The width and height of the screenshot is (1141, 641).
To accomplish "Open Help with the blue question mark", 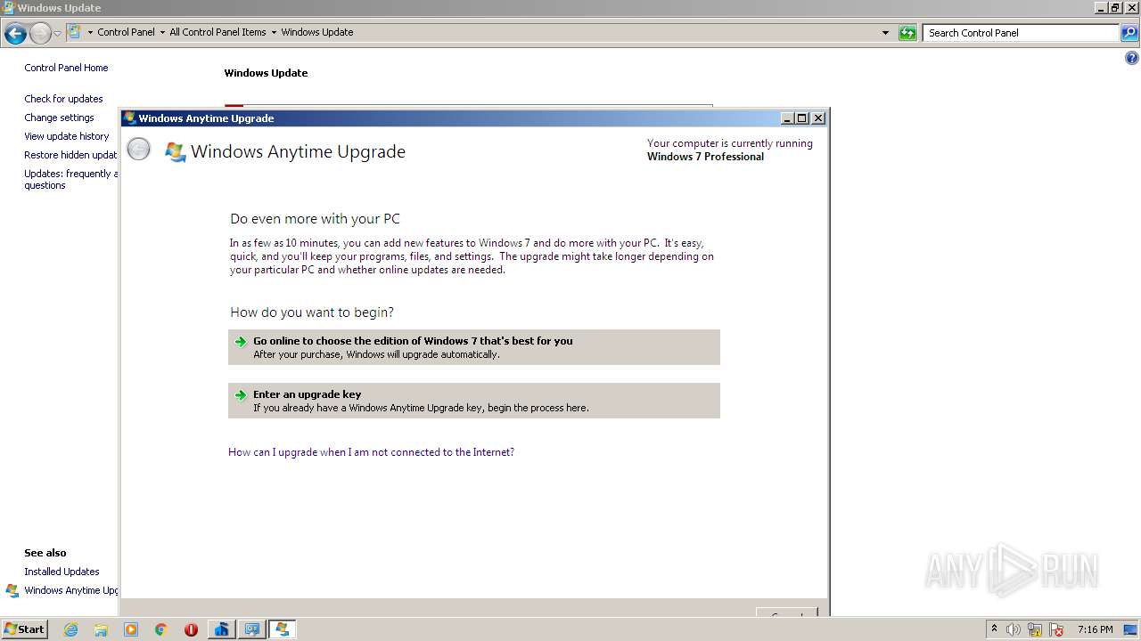I will tap(1131, 59).
